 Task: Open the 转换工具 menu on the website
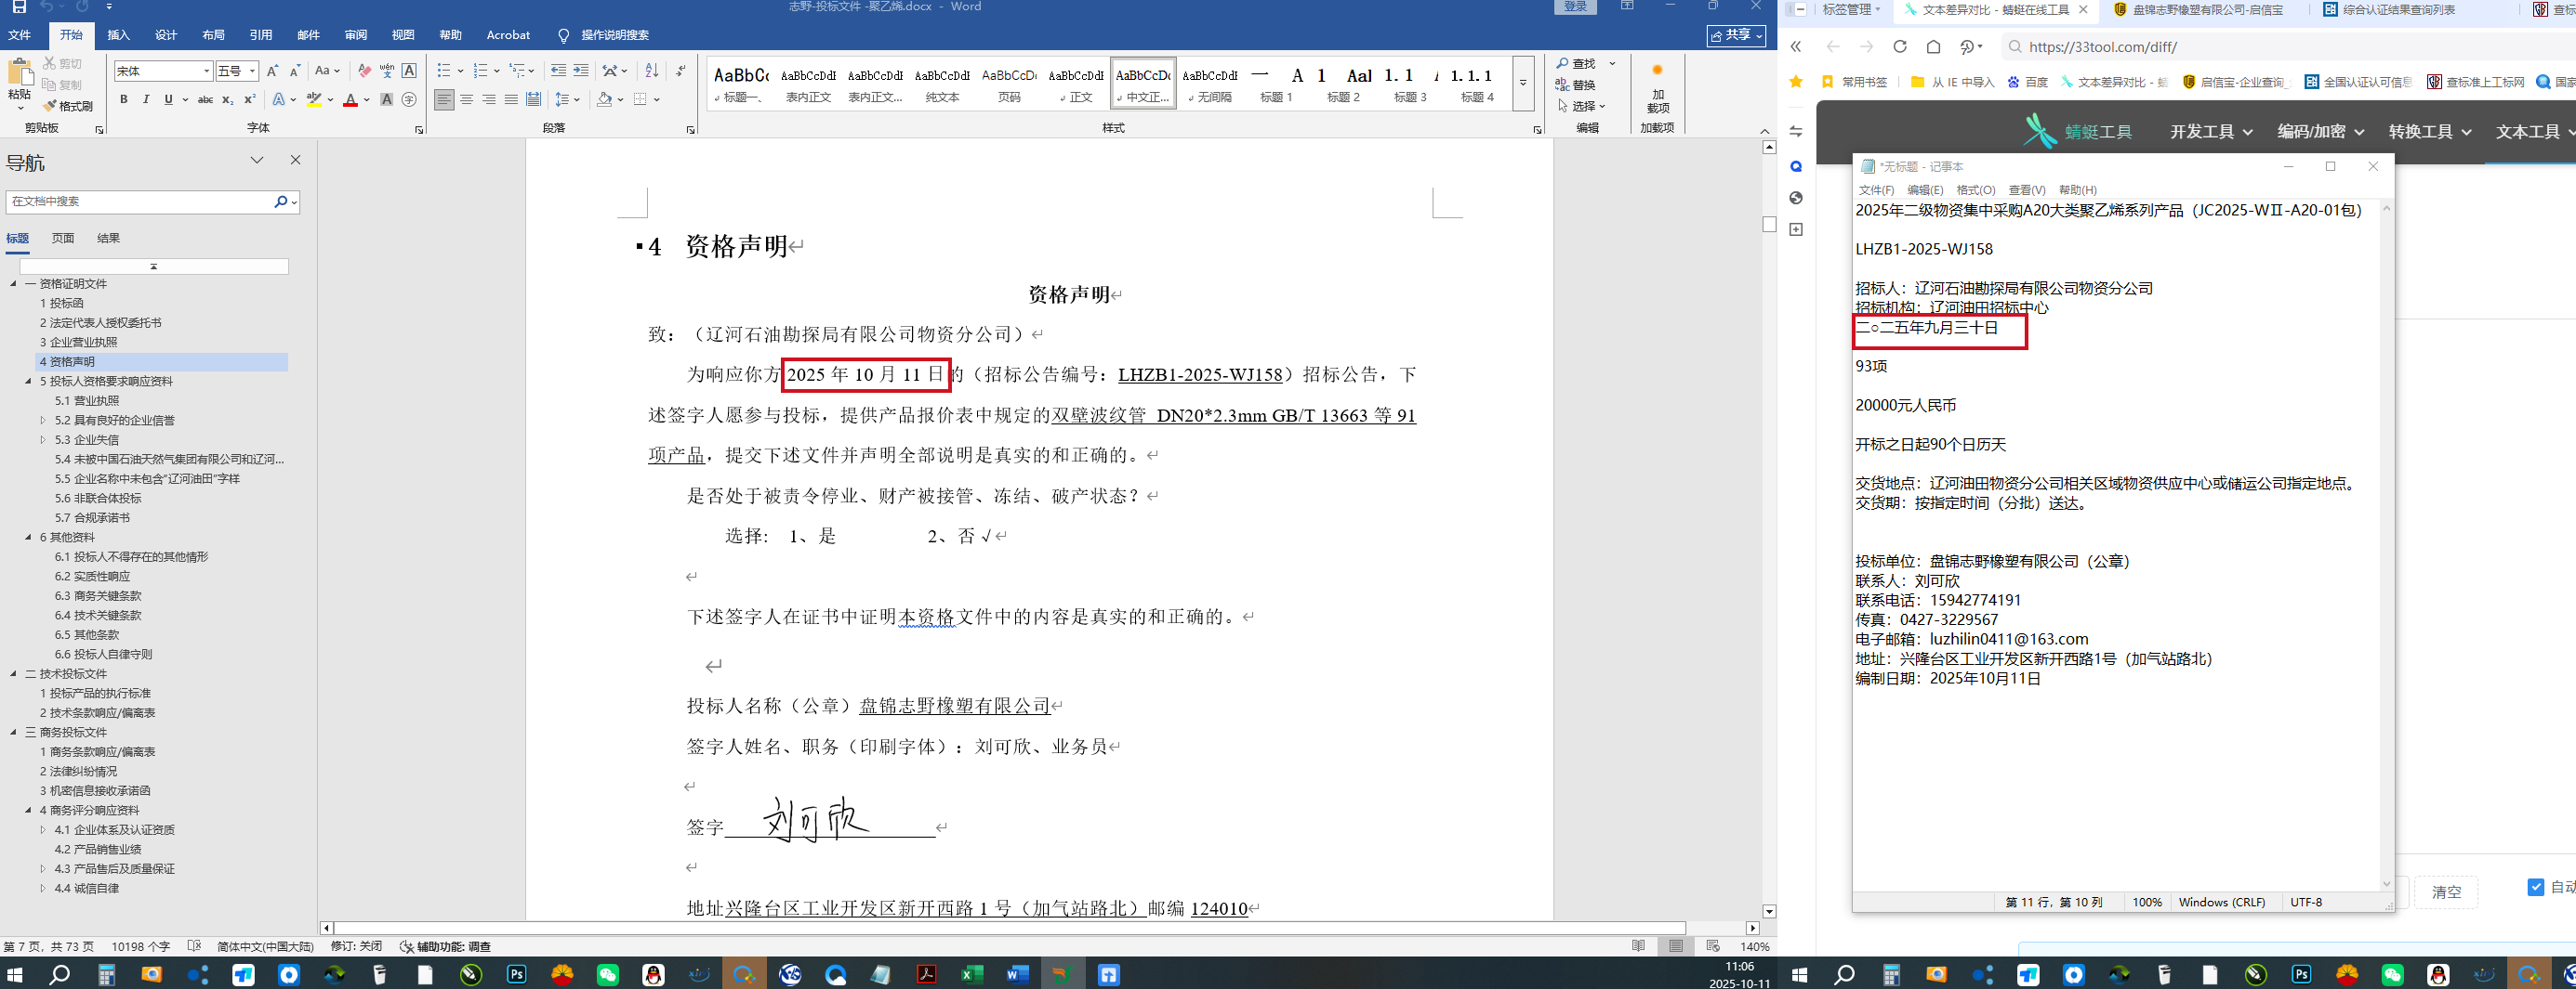point(2430,132)
